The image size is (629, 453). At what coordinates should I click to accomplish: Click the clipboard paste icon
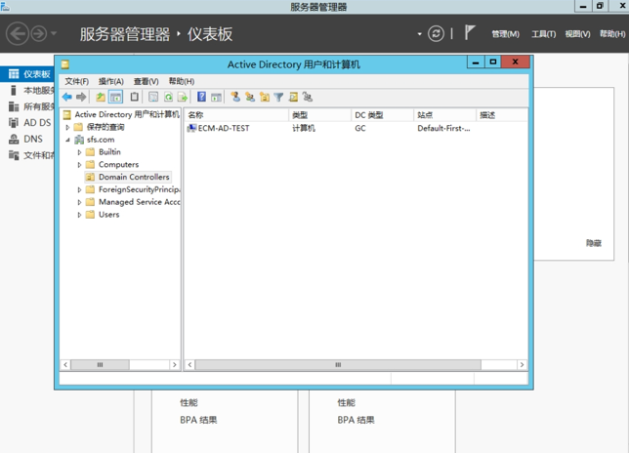(x=135, y=97)
